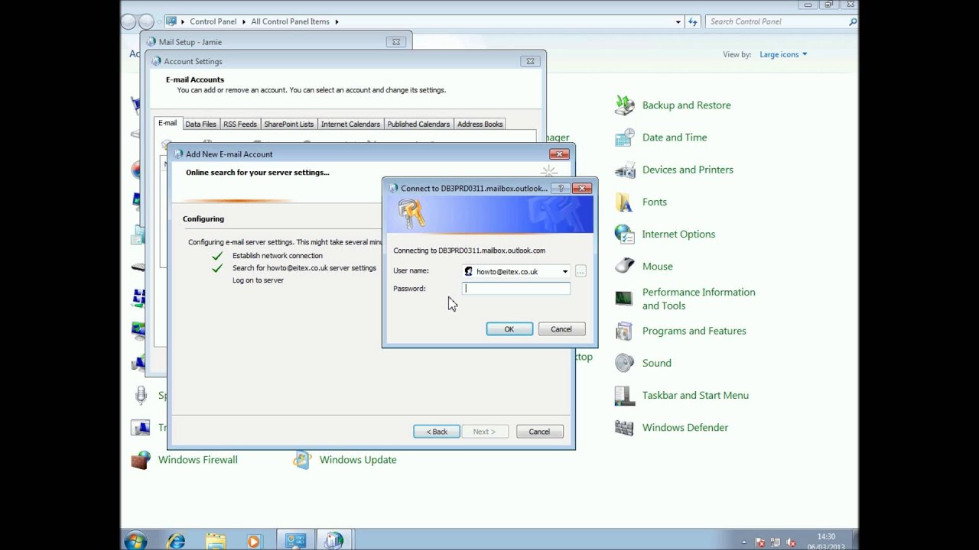Open the Fonts folder icon
979x550 pixels.
(x=624, y=202)
